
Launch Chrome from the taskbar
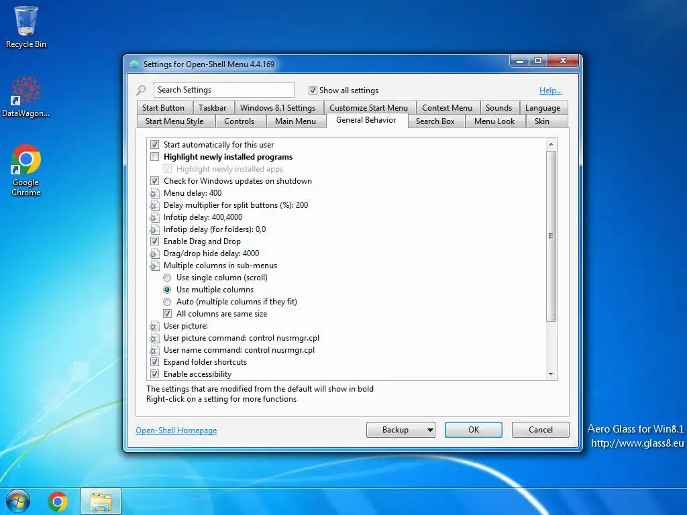(x=58, y=502)
